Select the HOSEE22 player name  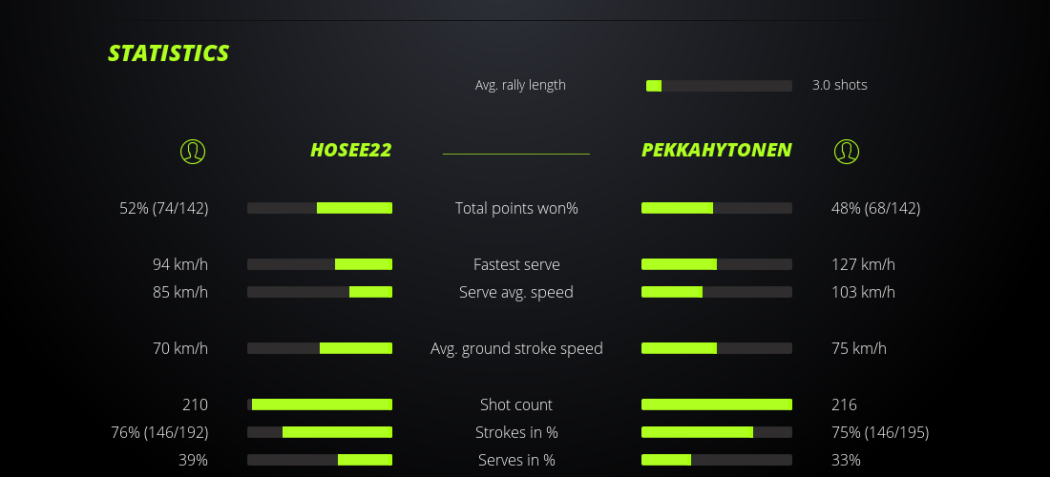click(350, 150)
